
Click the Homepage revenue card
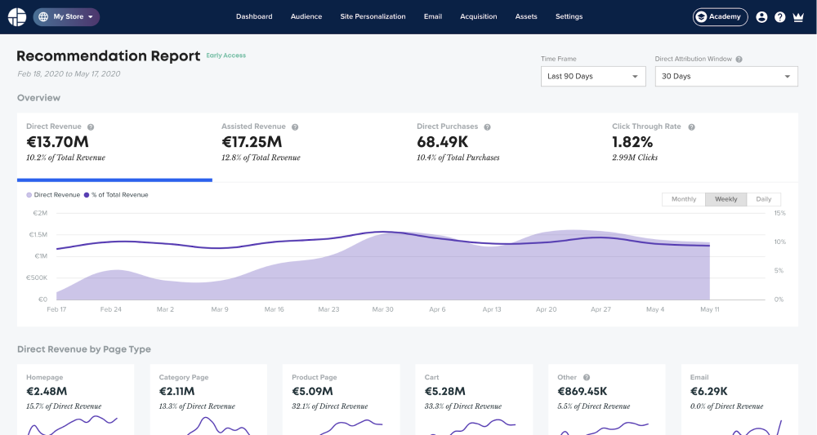tap(75, 400)
